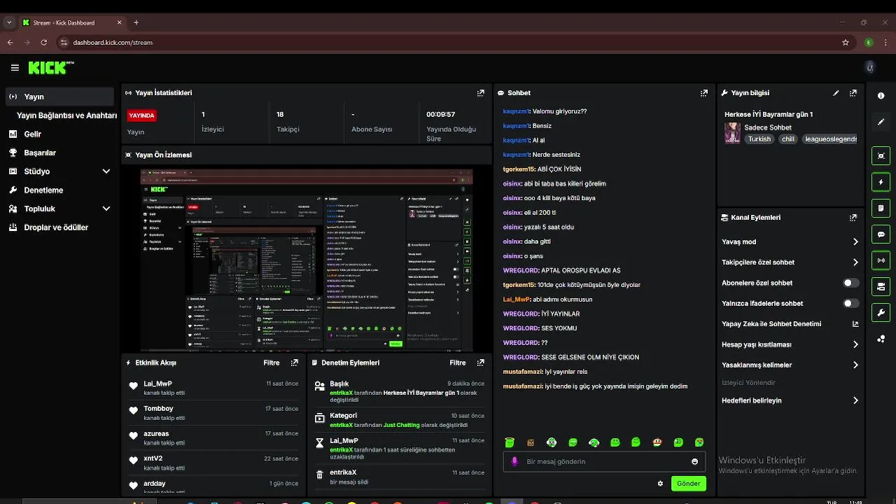Reload the dashboard page
Viewport: 896px width, 504px height.
[43, 42]
